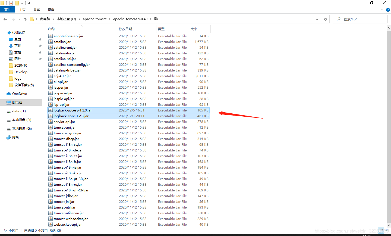Screen dimensions: 391x236
Task: Select 快速访问 in navigation pane
Action: click(19, 33)
